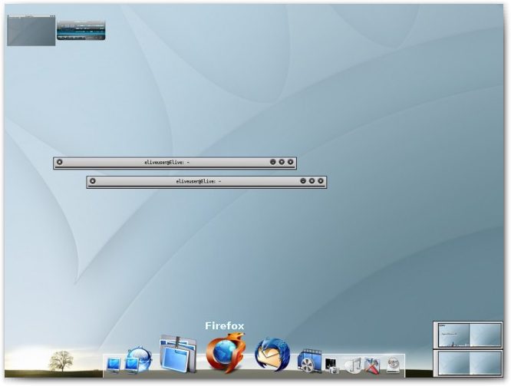Click the globe-and-monitor network icon in dock
Viewport: 511px width, 386px height.
139,359
